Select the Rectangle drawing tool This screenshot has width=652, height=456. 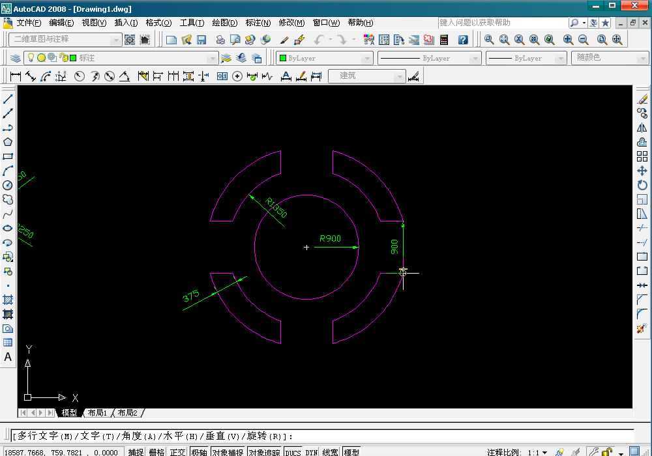8,156
